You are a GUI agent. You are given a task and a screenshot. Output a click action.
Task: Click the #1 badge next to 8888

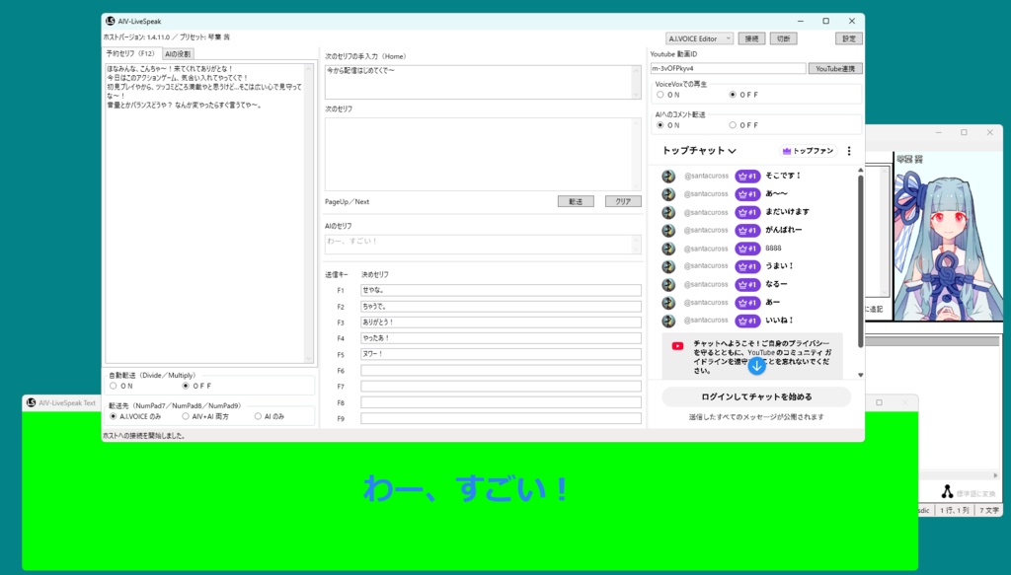coord(747,248)
